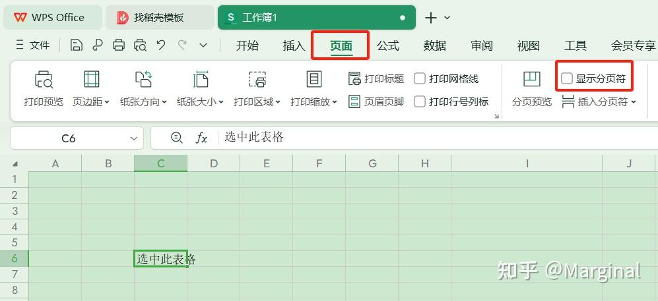Select column F header
This screenshot has width=658, height=301.
(x=319, y=163)
